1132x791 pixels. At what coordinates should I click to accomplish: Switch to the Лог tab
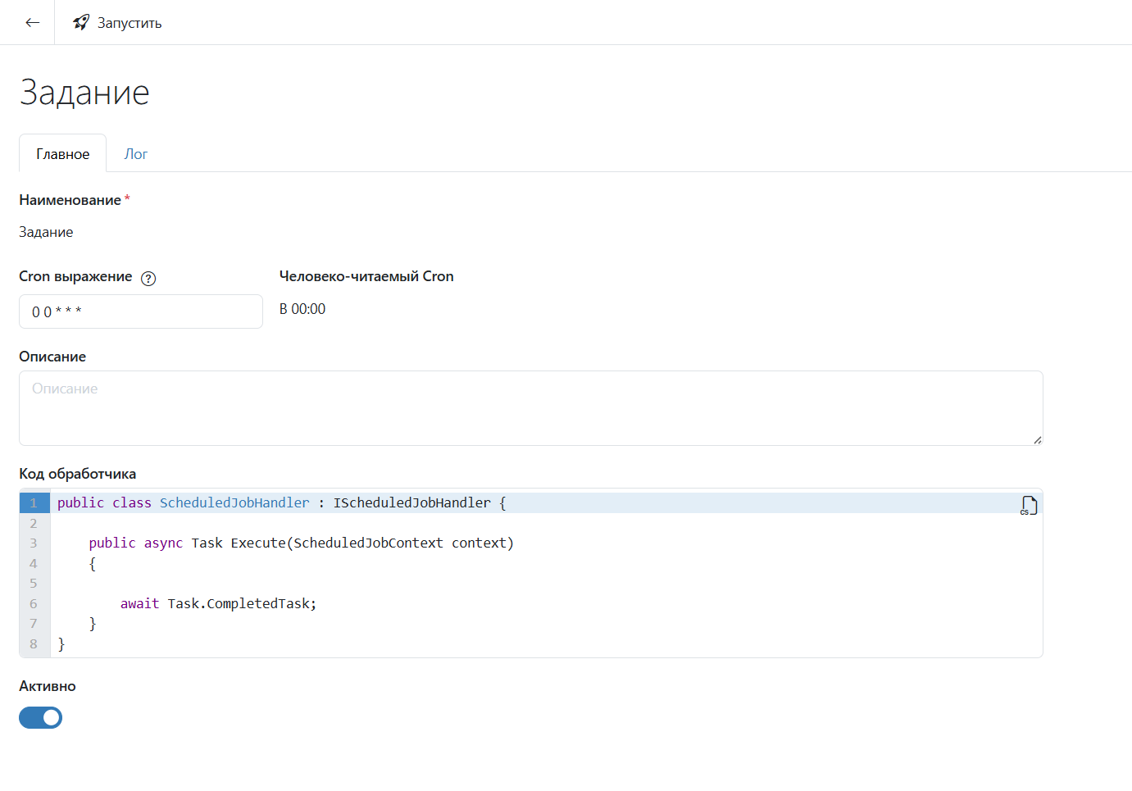(x=135, y=154)
